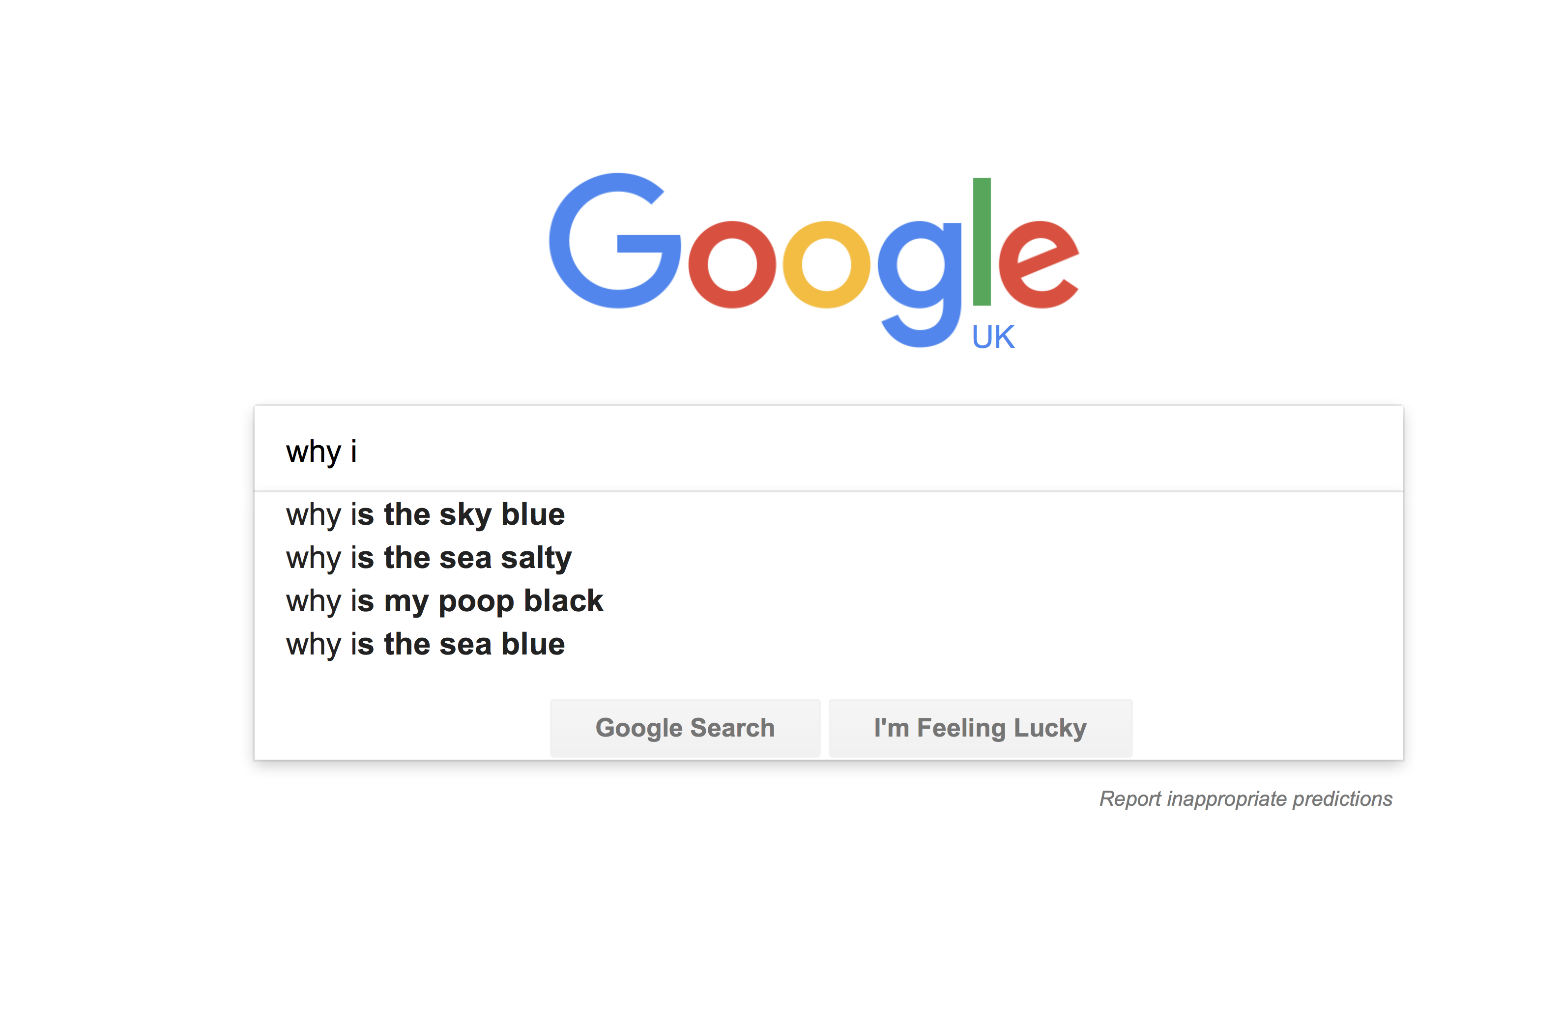Click the word 'sky' in first suggestion
This screenshot has width=1562, height=1024.
click(465, 515)
